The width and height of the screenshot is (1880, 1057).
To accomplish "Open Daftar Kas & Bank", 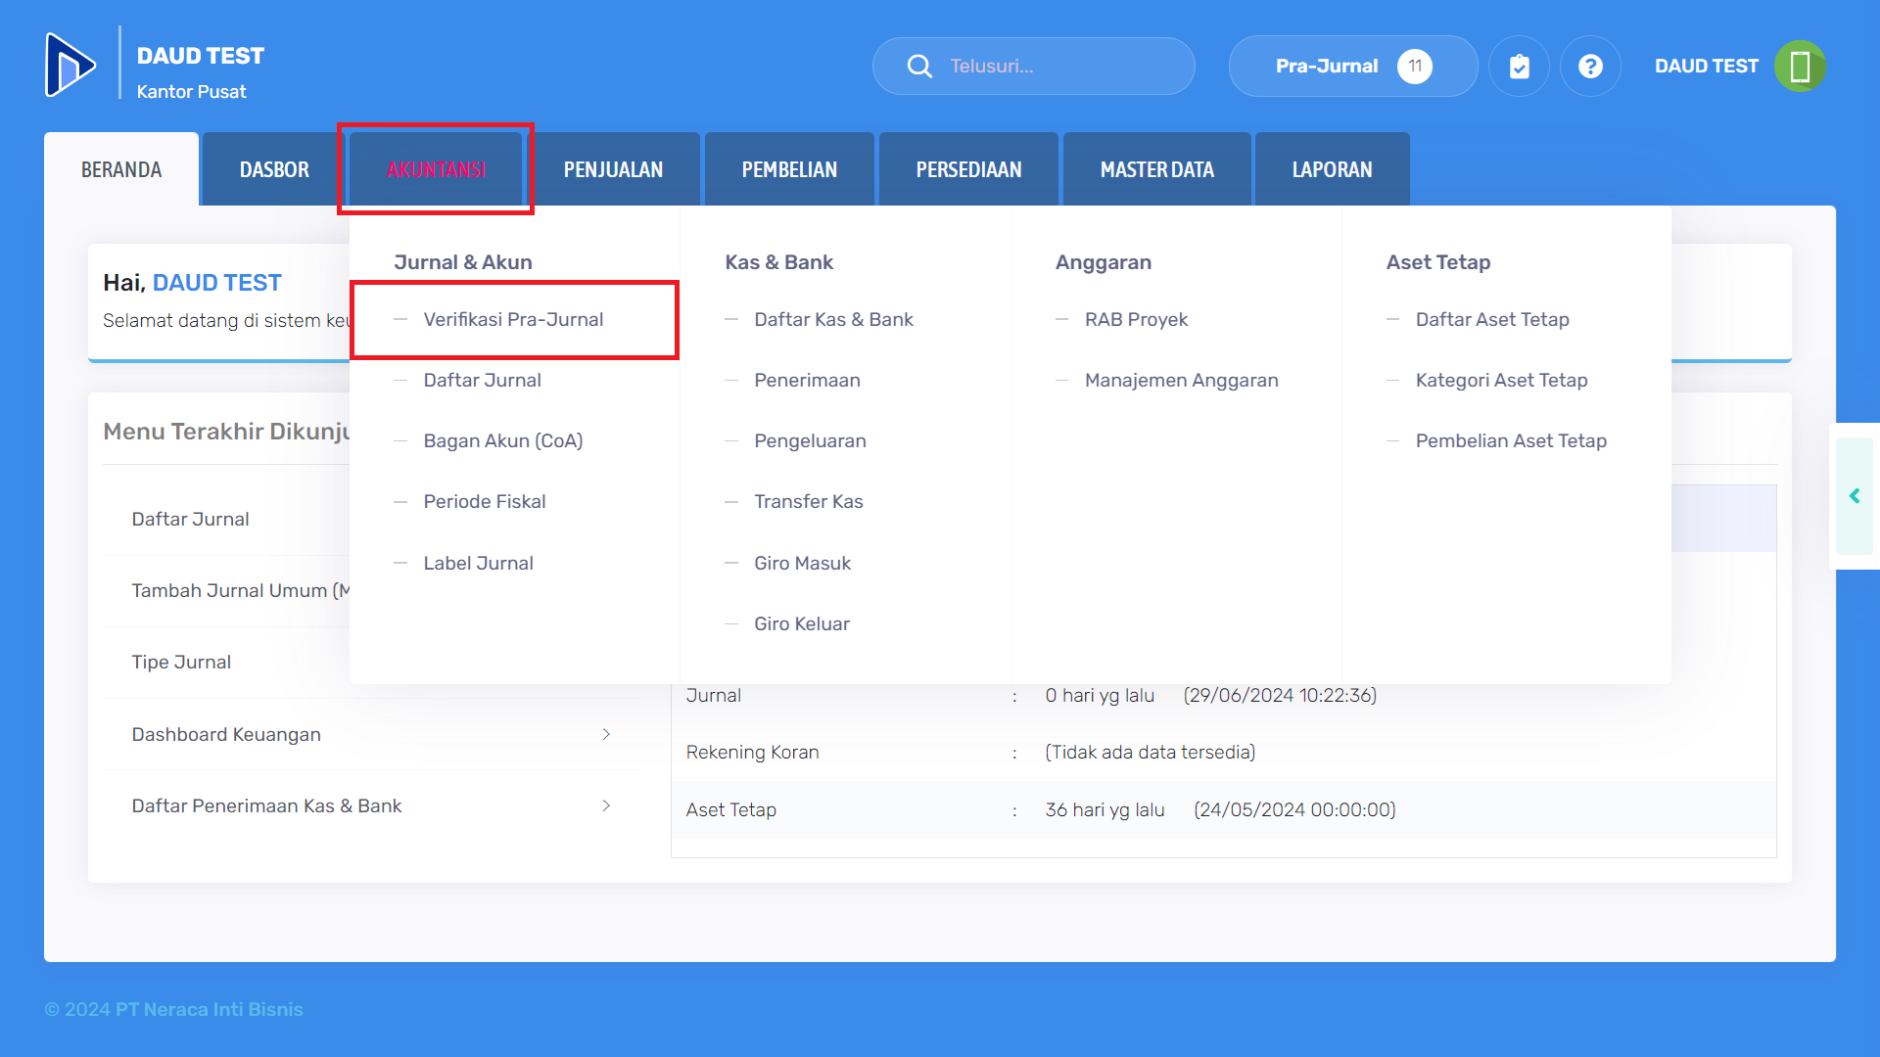I will [833, 319].
